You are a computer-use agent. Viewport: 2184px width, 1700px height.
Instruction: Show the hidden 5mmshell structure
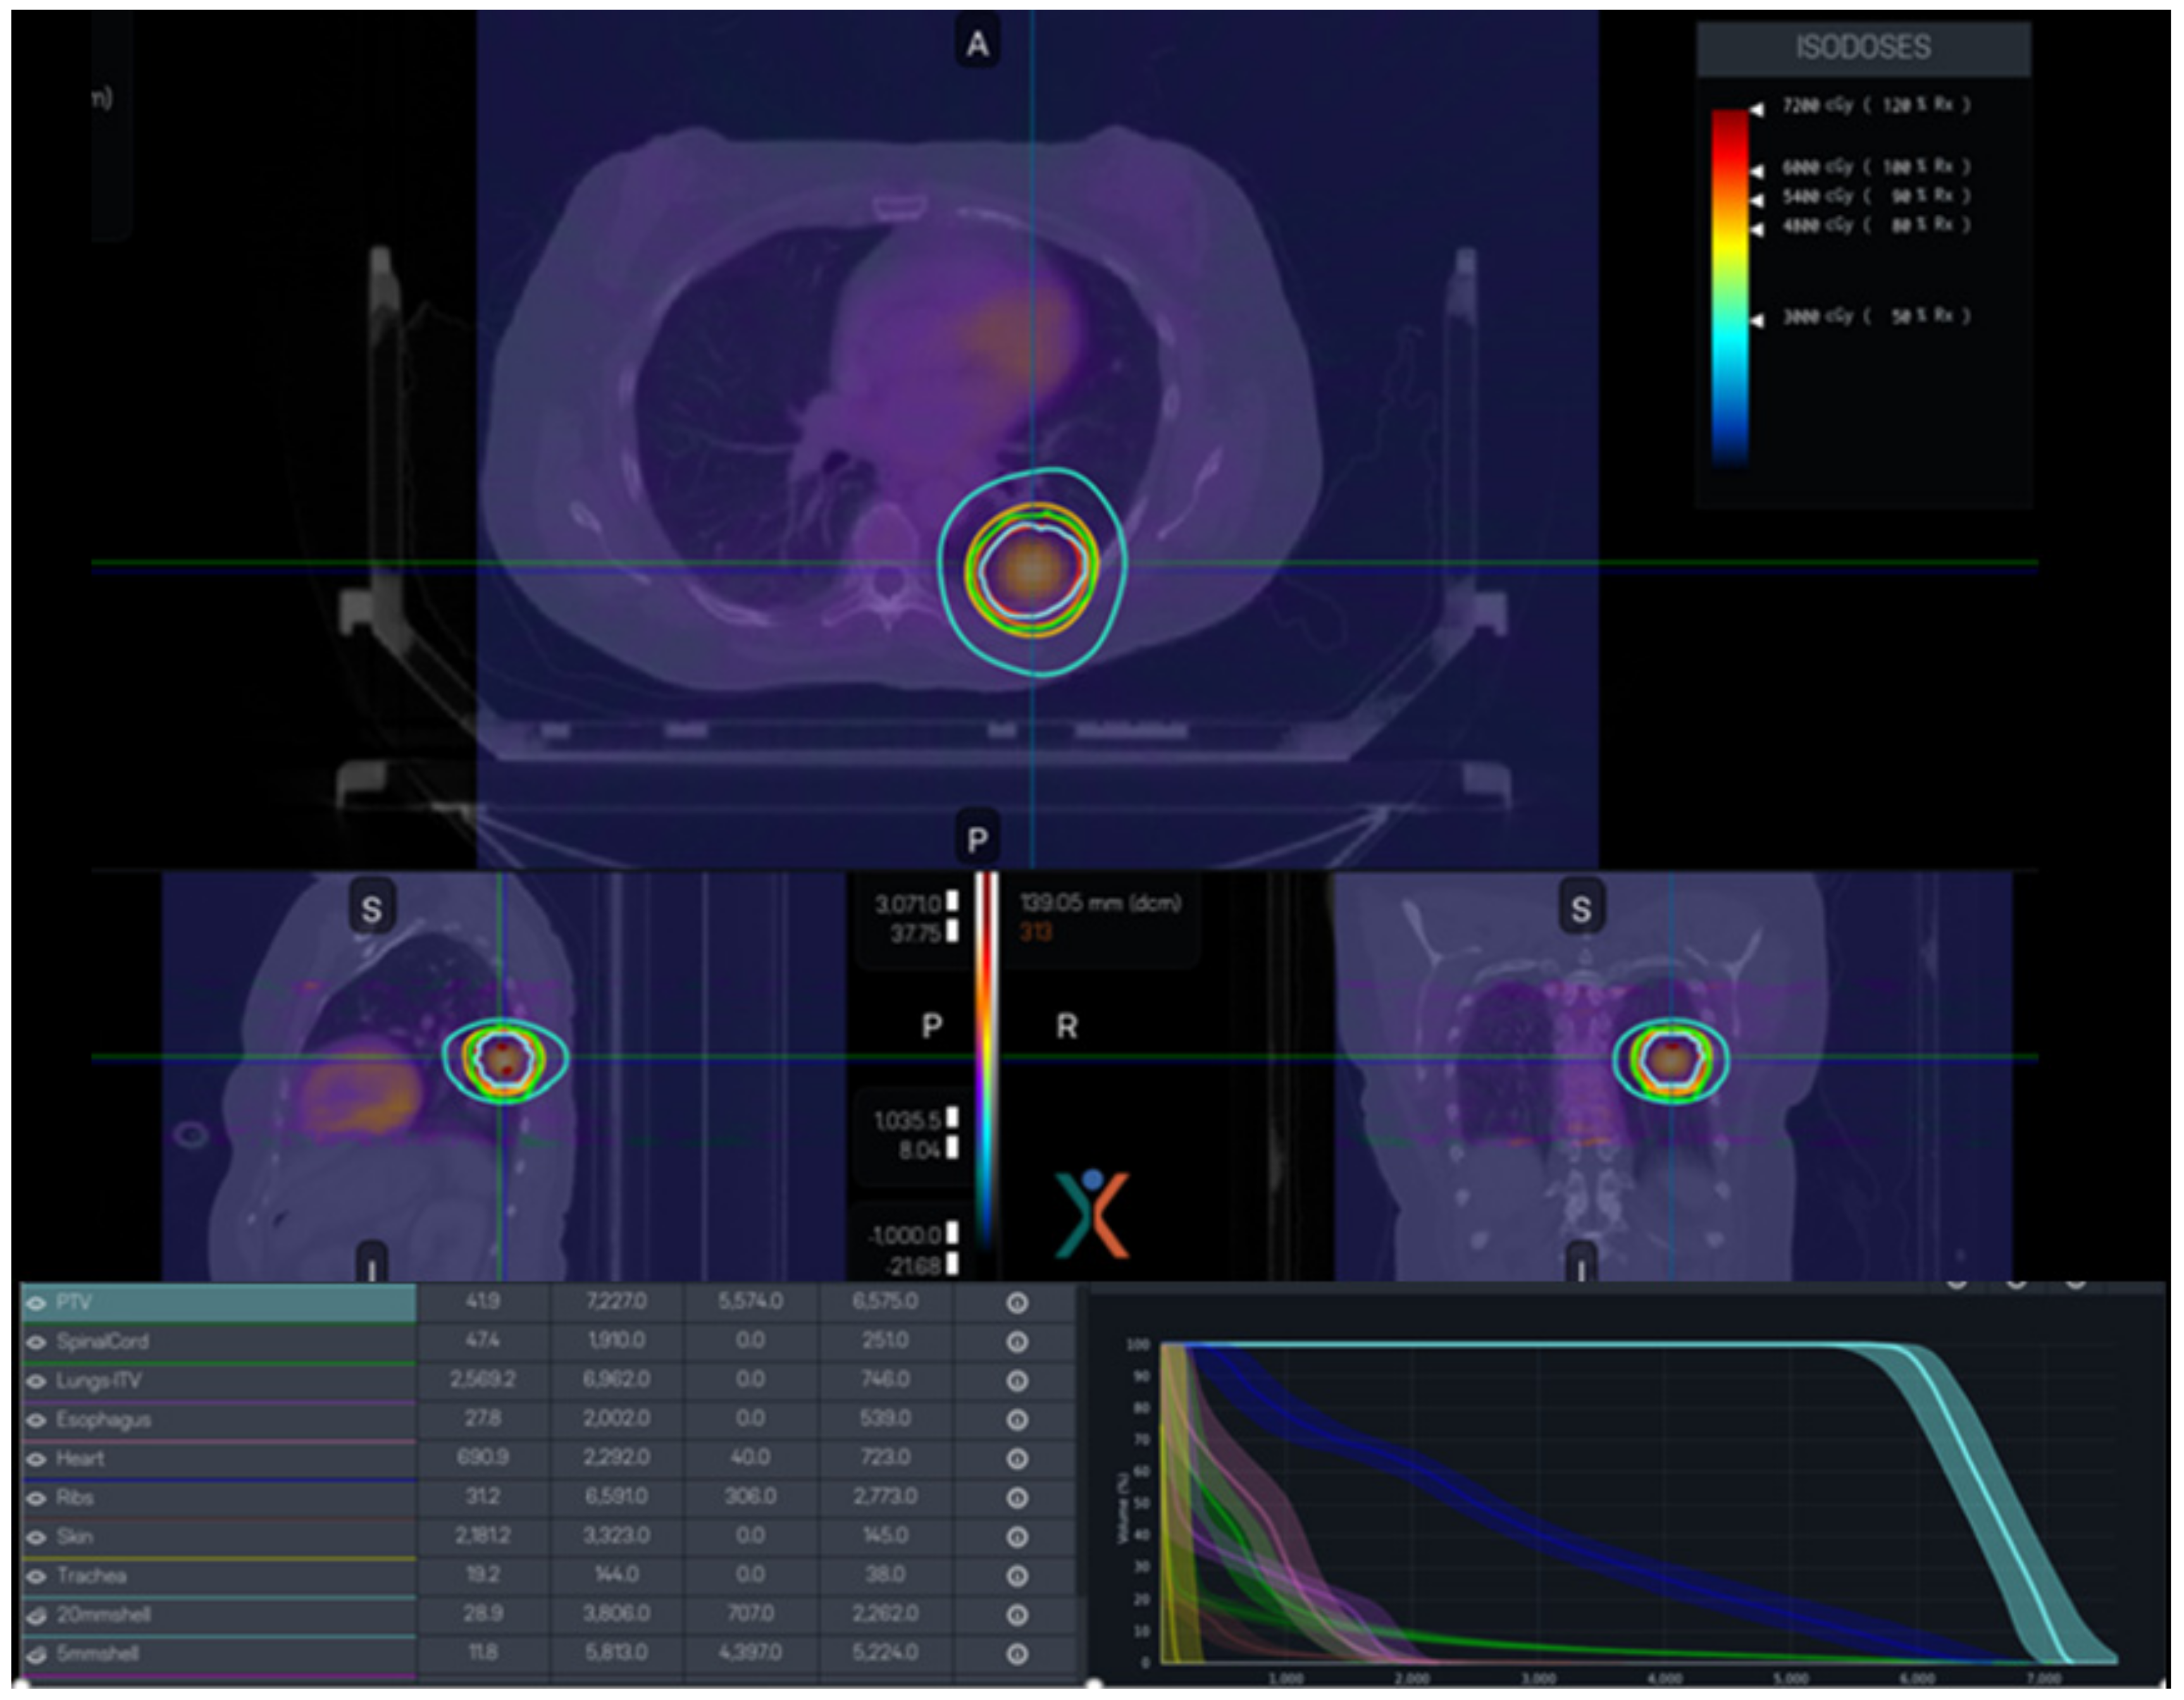pos(37,1654)
